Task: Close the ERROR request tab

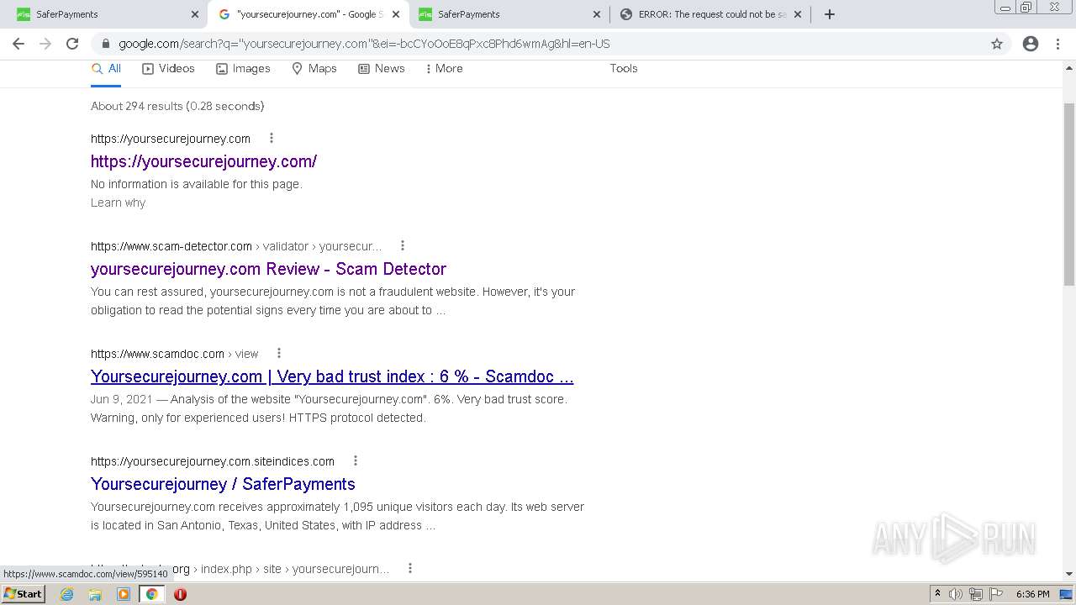Action: pos(798,14)
